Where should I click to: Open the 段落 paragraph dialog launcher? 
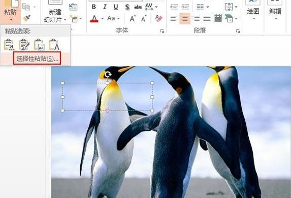pyautogui.click(x=238, y=31)
